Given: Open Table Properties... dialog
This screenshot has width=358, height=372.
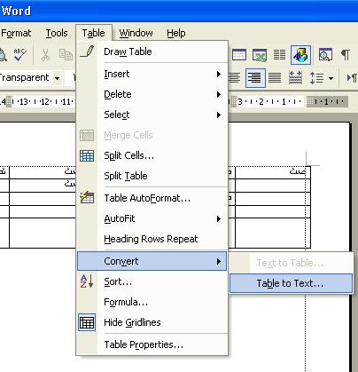Looking at the screenshot, I should (x=152, y=344).
